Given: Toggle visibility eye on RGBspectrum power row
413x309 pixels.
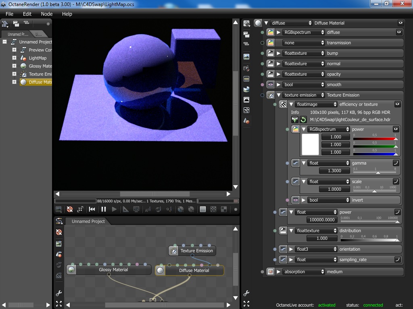Looking at the screenshot, I should tap(396, 129).
